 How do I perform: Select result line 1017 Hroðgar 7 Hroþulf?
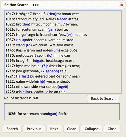pyautogui.click(x=42, y=14)
